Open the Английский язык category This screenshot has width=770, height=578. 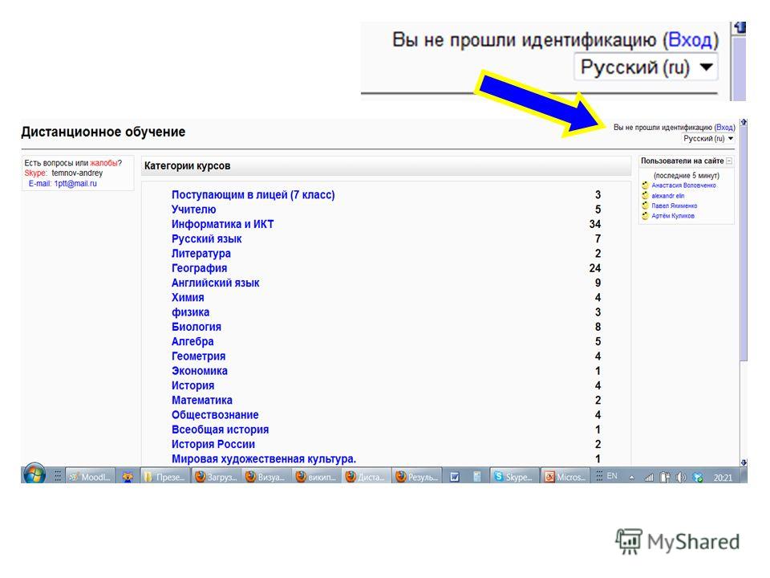point(215,283)
